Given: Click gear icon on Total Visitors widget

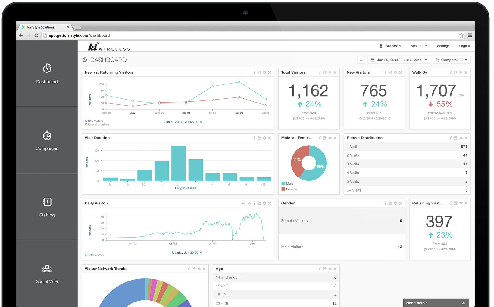Looking at the screenshot, I should (330, 72).
